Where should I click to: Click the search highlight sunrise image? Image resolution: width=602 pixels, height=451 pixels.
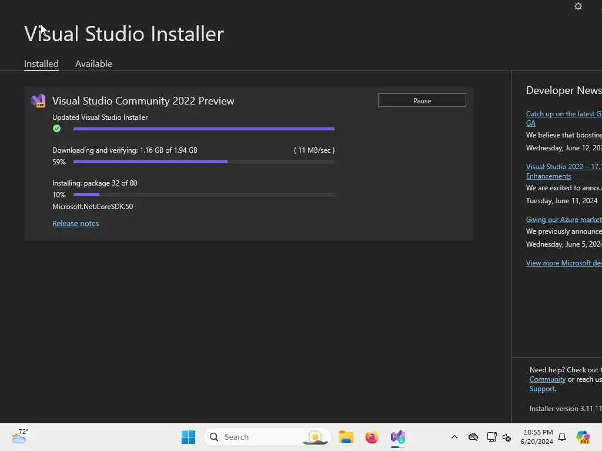[315, 437]
